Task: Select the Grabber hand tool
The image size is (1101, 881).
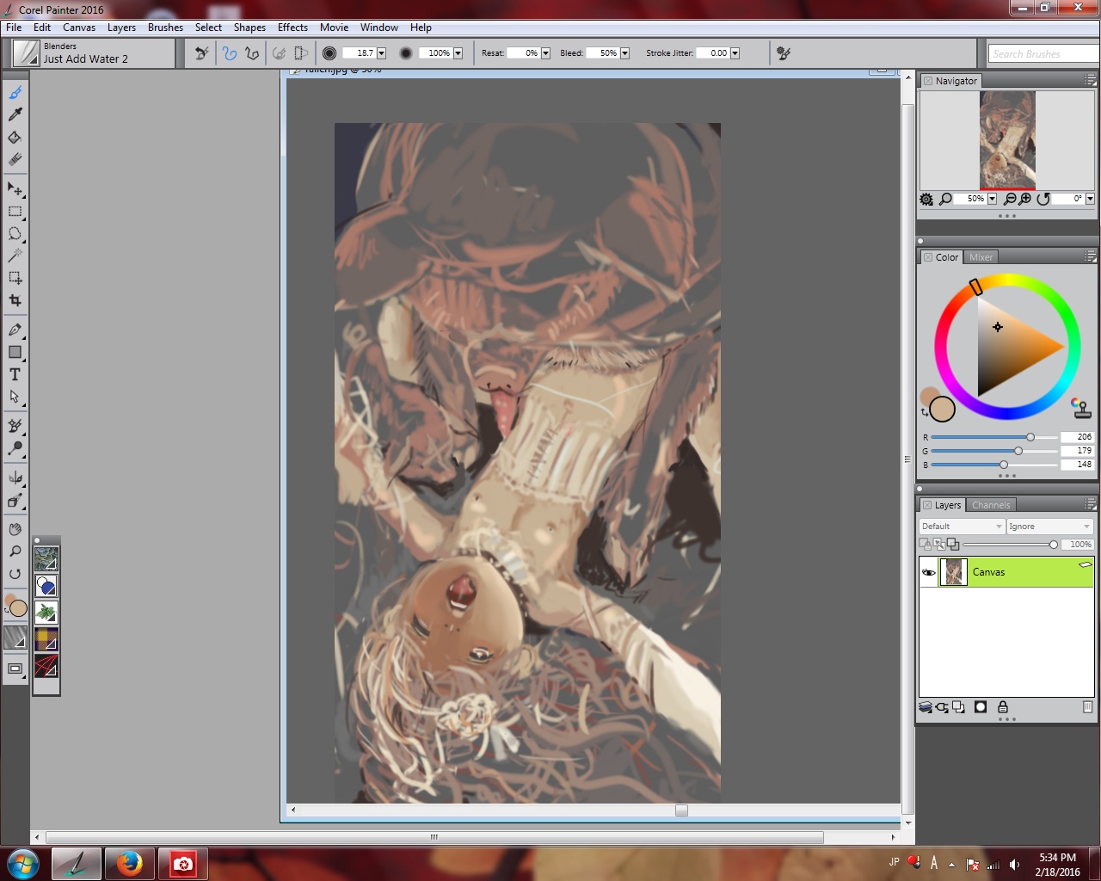Action: (x=15, y=529)
